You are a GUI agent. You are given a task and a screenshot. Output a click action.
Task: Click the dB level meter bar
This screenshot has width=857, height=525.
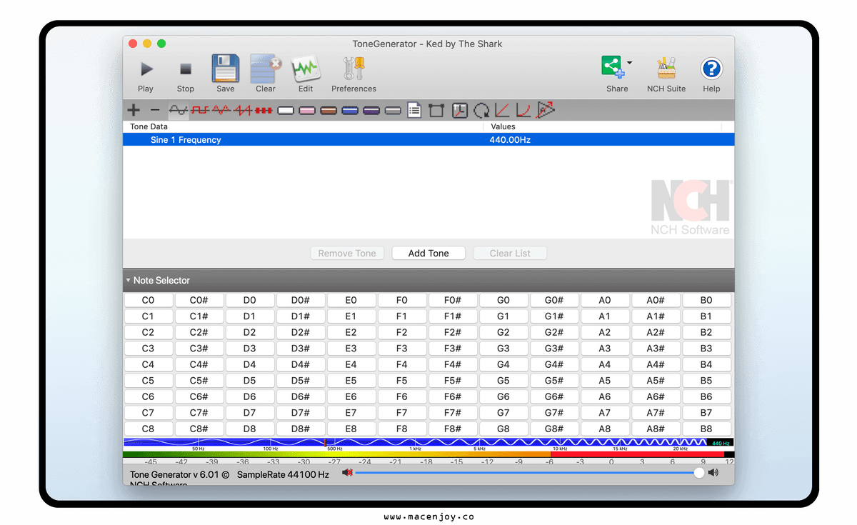pyautogui.click(x=428, y=454)
